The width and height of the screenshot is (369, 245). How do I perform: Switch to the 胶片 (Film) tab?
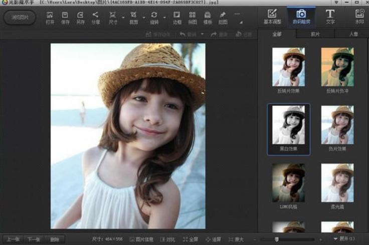coord(315,35)
